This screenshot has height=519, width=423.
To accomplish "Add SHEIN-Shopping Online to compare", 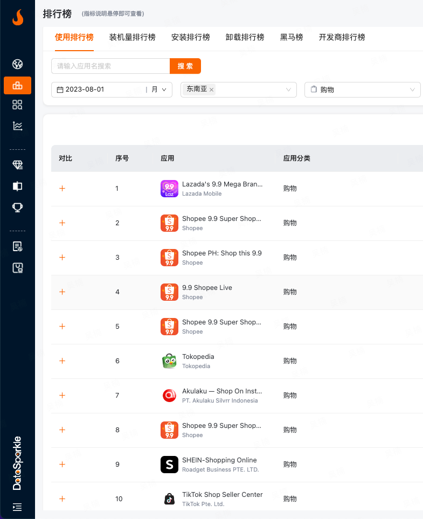I will (62, 465).
